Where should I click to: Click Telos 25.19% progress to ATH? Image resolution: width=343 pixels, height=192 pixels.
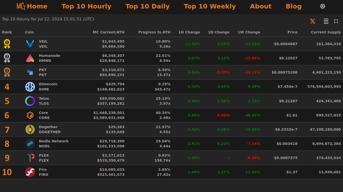pyautogui.click(x=163, y=98)
